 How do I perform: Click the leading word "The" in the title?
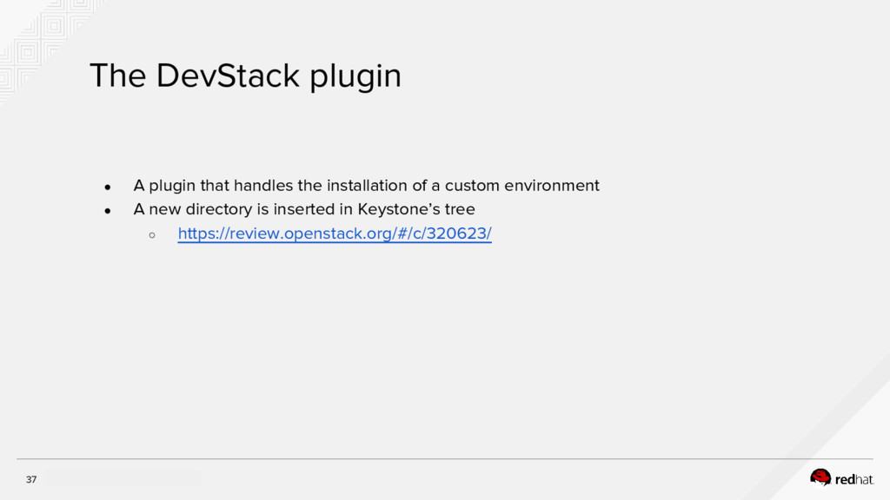(118, 76)
